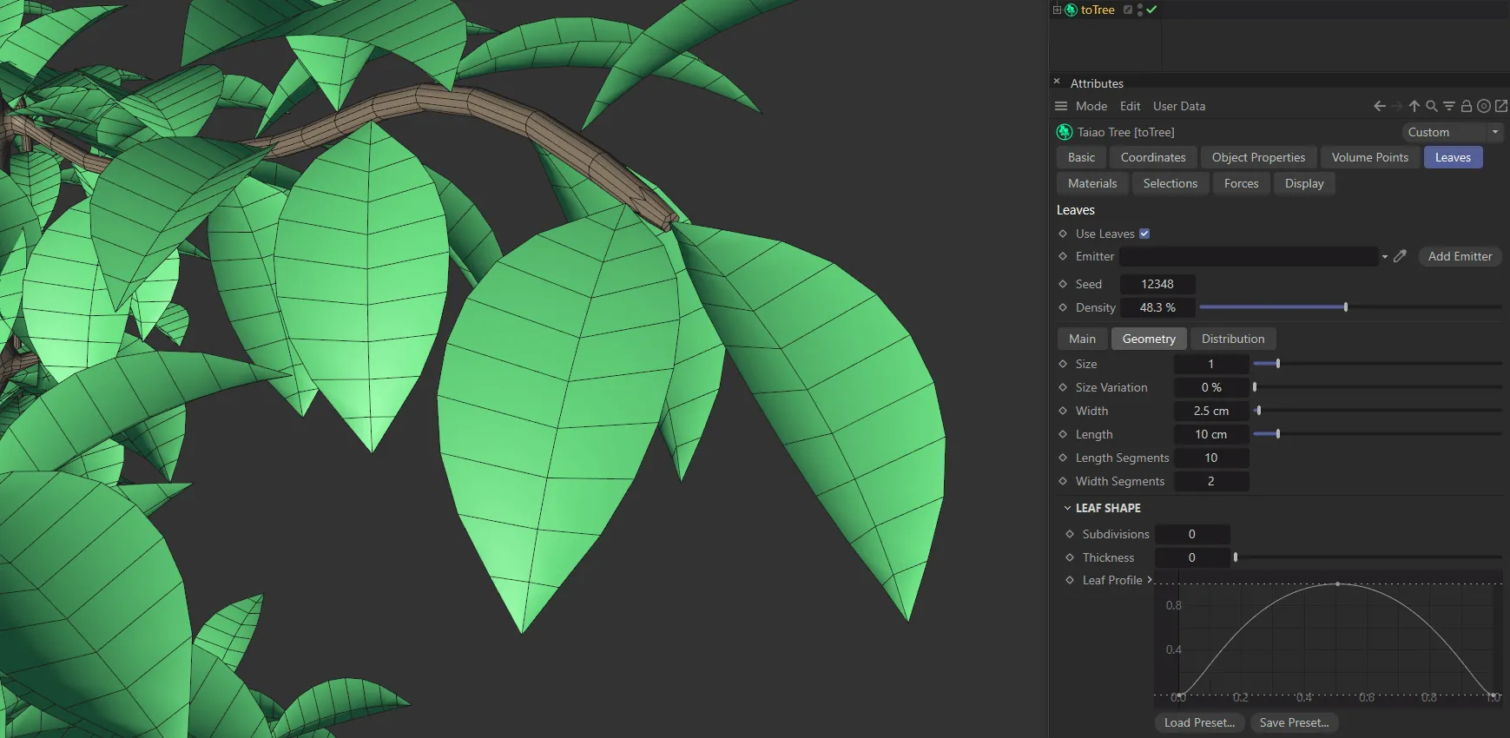The height and width of the screenshot is (738, 1510).
Task: Collapse the LEAF SHAPE section
Action: click(1067, 508)
